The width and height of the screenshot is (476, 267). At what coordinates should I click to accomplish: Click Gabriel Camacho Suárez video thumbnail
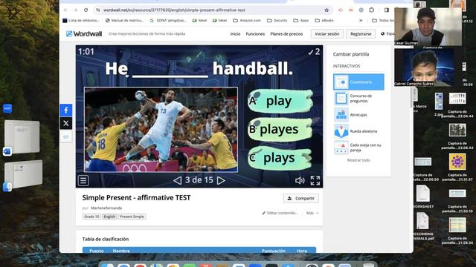425,67
